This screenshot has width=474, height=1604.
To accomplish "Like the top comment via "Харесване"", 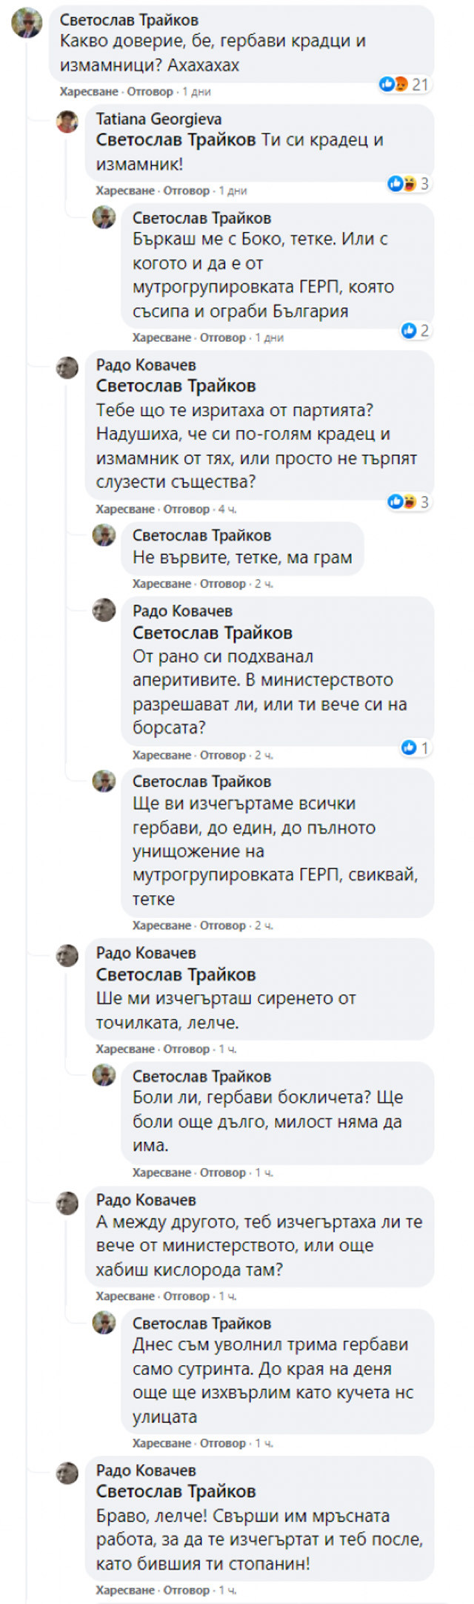I will coord(89,92).
